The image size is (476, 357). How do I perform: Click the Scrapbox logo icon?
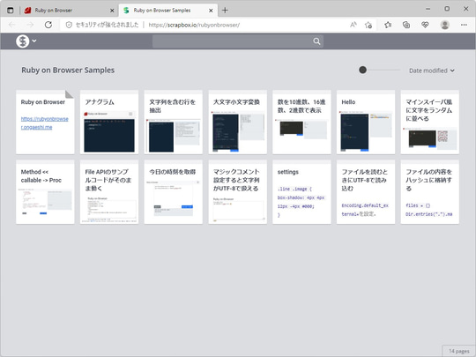pos(22,41)
